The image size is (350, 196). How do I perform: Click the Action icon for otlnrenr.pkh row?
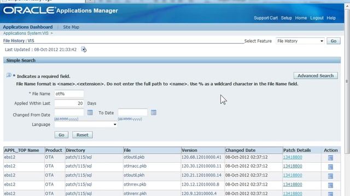coord(330,194)
